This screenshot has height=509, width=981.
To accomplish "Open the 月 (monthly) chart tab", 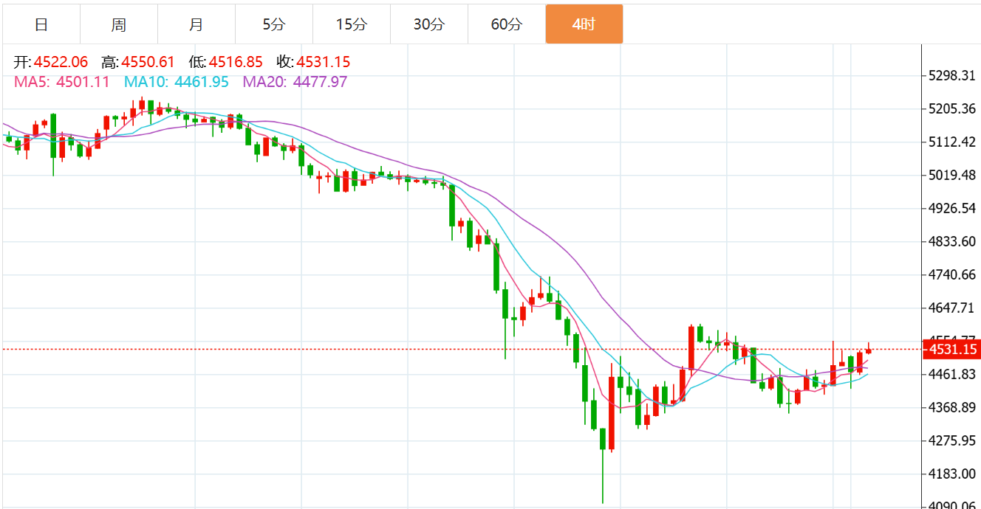I will pyautogui.click(x=196, y=24).
